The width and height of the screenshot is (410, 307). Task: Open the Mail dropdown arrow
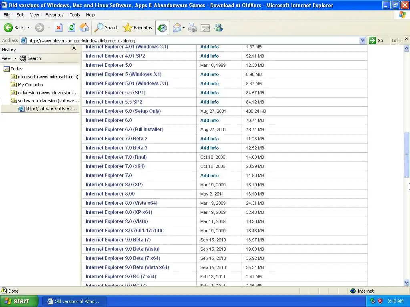183,28
